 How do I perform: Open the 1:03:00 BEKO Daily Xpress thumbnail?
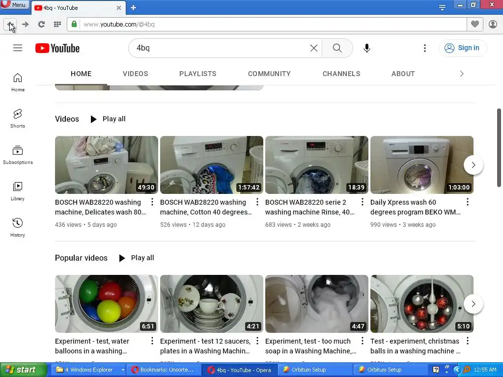point(422,165)
